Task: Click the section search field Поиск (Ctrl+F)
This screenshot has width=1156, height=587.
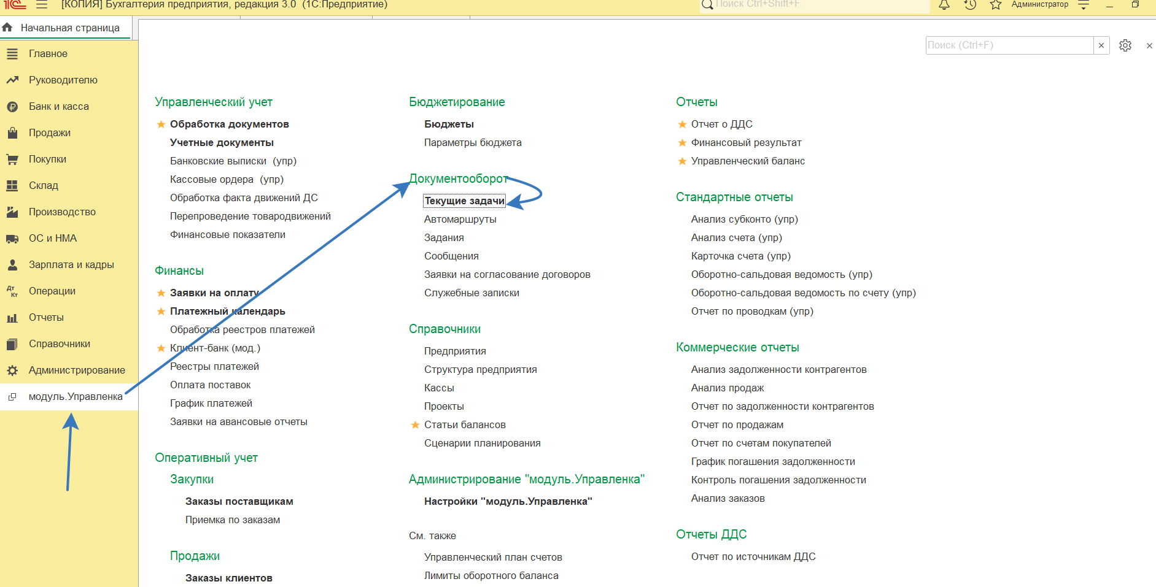Action: tap(1010, 45)
